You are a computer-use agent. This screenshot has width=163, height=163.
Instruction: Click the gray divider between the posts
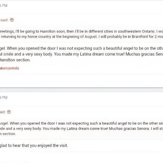coord(81,90)
